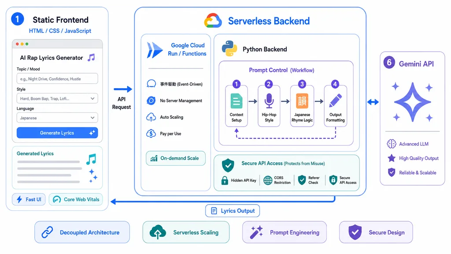Click the Reliable & Scalable text
Screen dimensions: 451x254
(418, 172)
